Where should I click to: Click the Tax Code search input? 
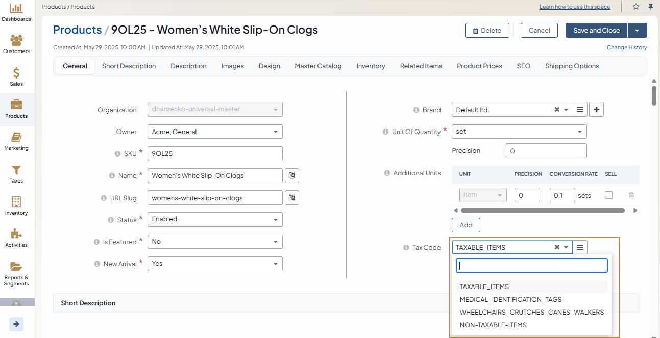click(531, 266)
